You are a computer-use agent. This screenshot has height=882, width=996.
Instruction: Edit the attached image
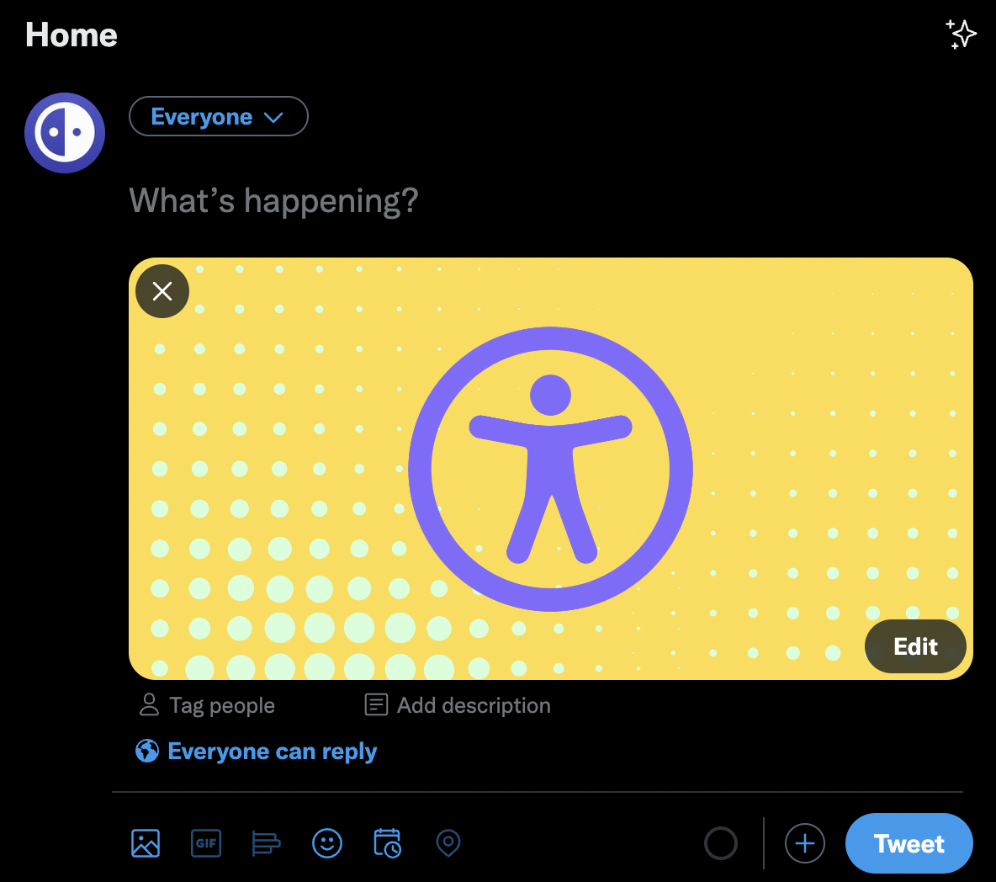(915, 646)
